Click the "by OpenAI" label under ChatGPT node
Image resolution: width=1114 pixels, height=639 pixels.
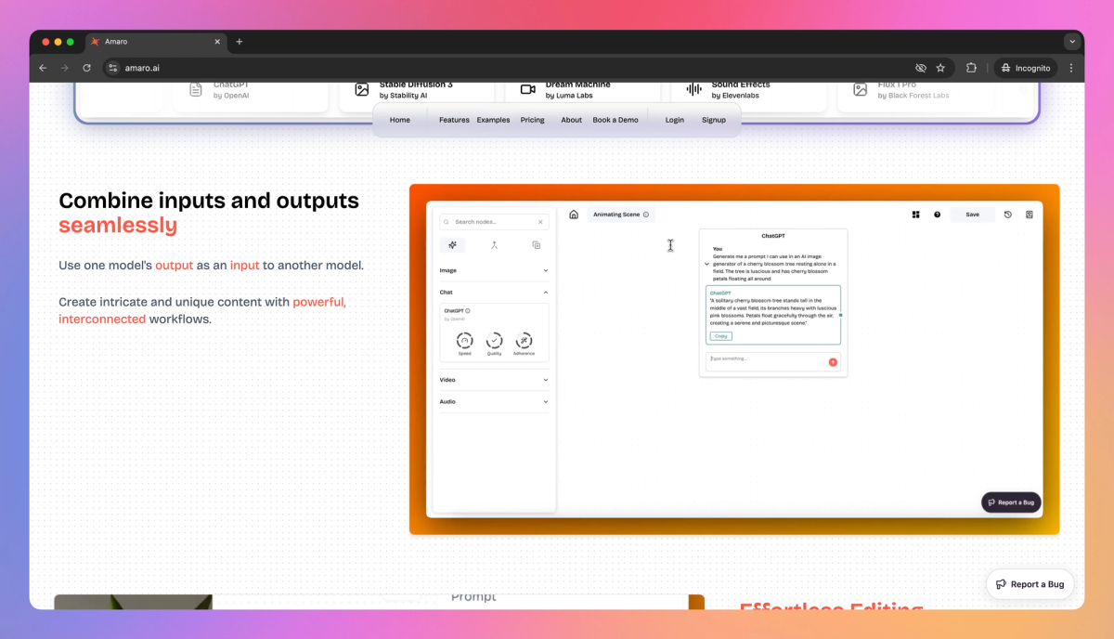tap(455, 319)
